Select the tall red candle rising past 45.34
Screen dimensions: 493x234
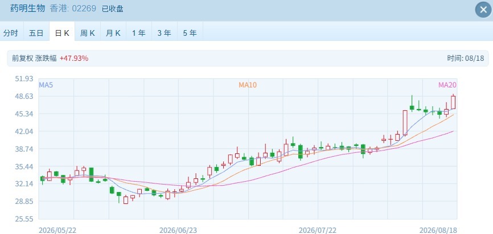coord(405,123)
